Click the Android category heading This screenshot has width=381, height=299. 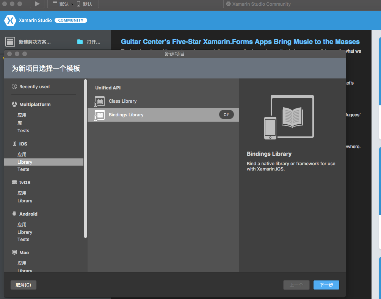[x=28, y=214]
